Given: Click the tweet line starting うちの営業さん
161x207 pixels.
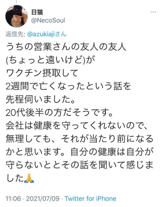Looking at the screenshot, I should tap(66, 47).
